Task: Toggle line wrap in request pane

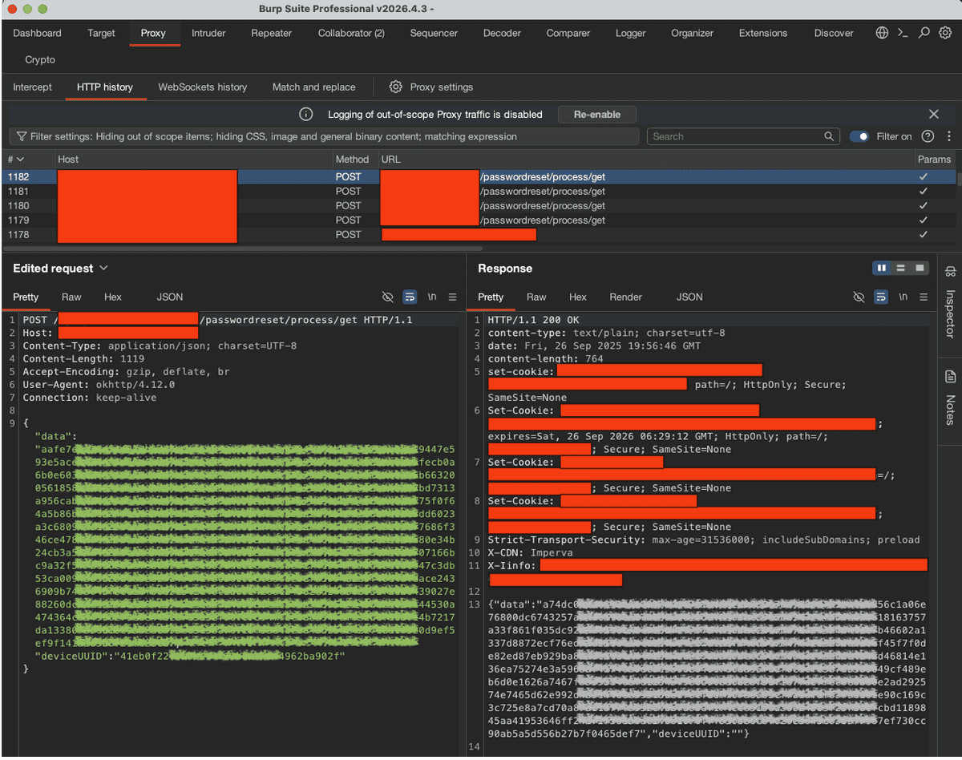Action: tap(410, 297)
